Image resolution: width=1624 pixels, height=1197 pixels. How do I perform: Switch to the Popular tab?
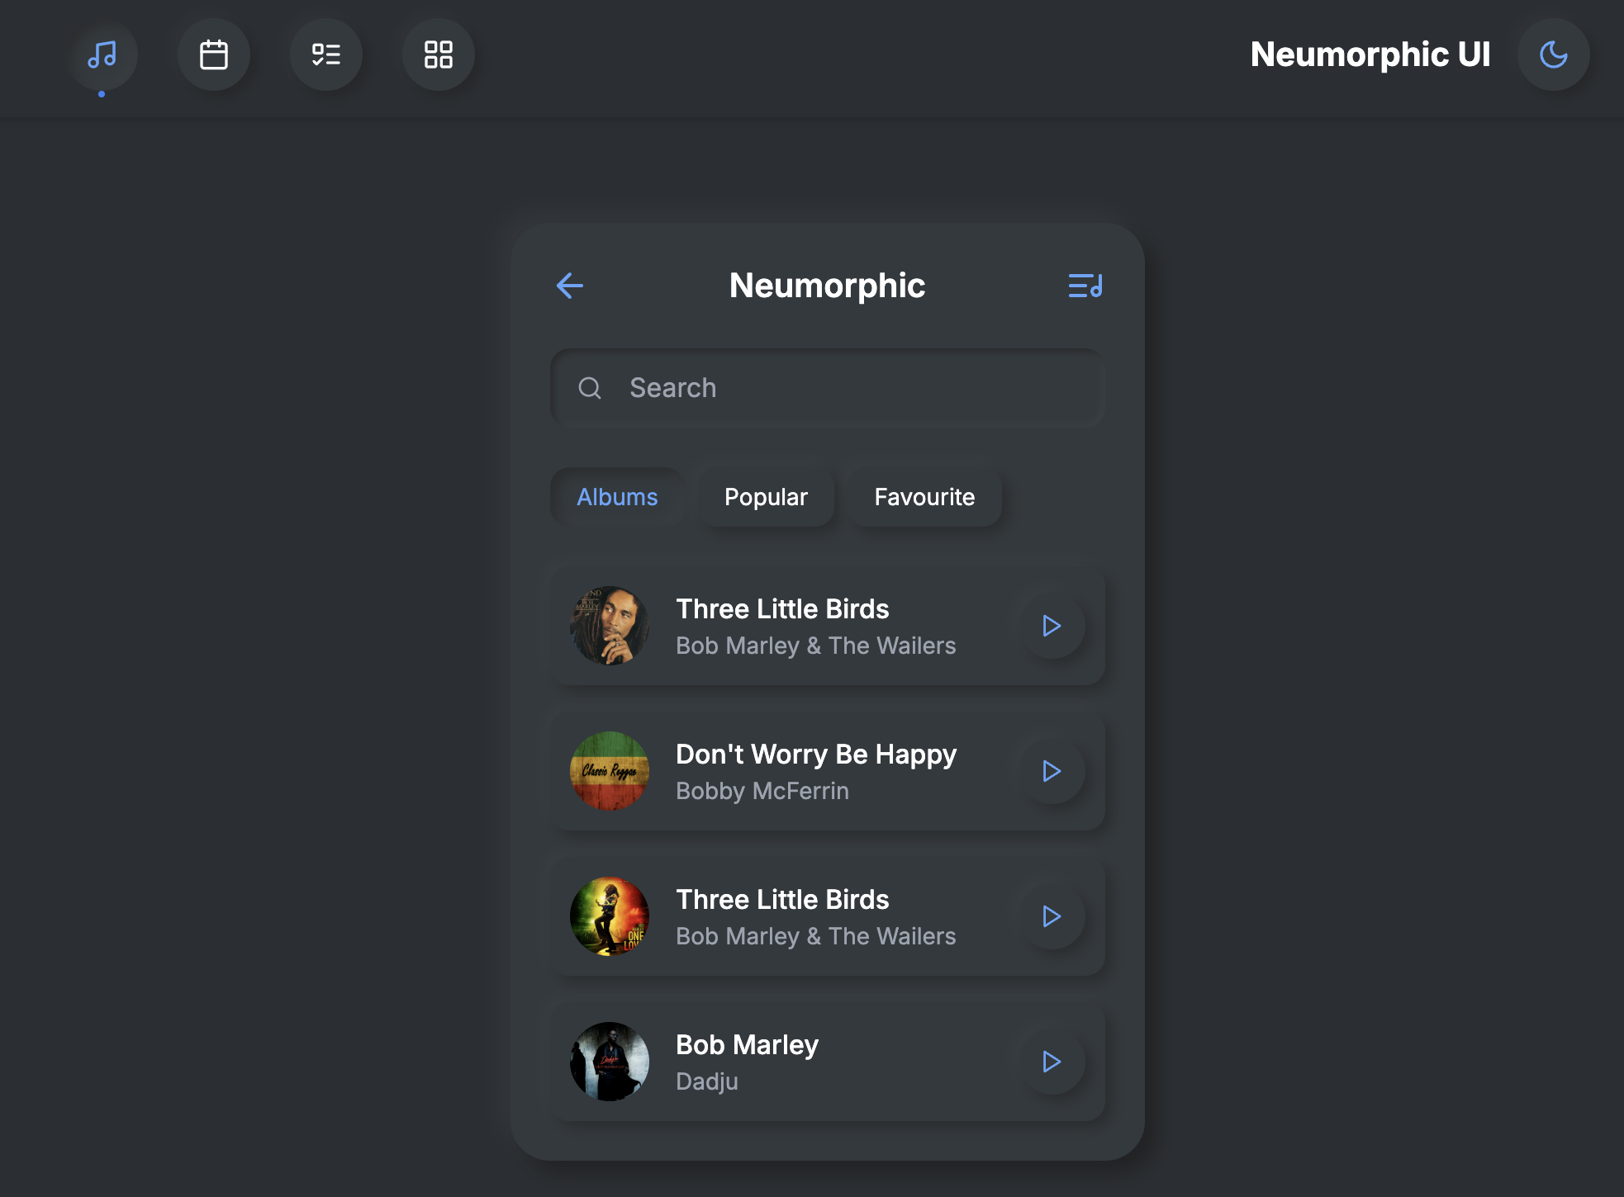pos(765,497)
